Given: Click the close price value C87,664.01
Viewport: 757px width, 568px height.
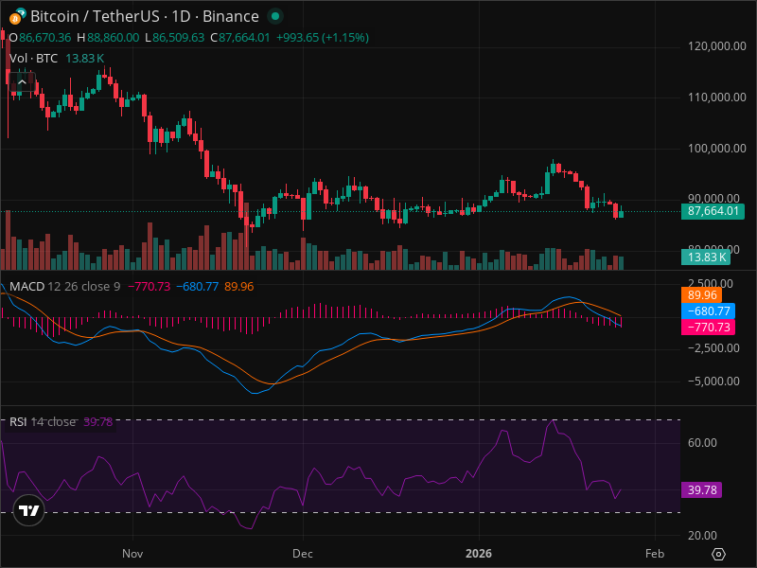Looking at the screenshot, I should (240, 38).
